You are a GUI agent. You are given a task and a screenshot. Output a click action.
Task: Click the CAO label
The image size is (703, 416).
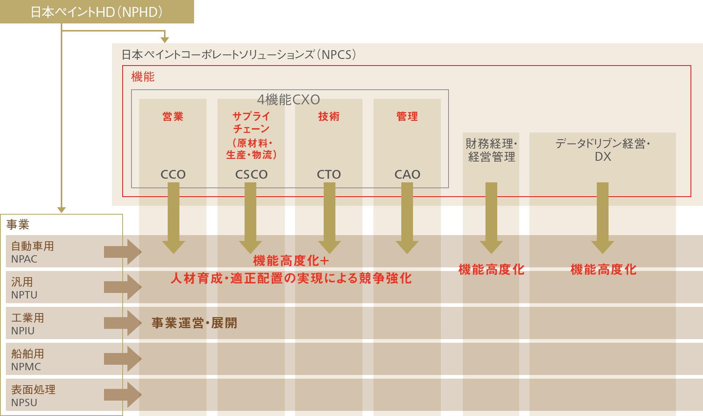(407, 174)
